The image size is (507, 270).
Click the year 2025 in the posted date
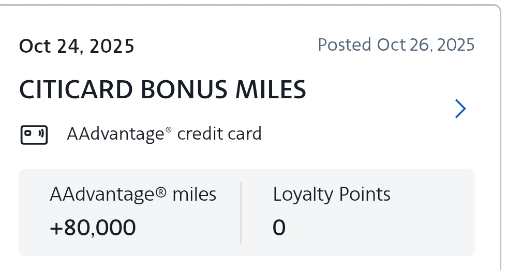[x=456, y=45]
